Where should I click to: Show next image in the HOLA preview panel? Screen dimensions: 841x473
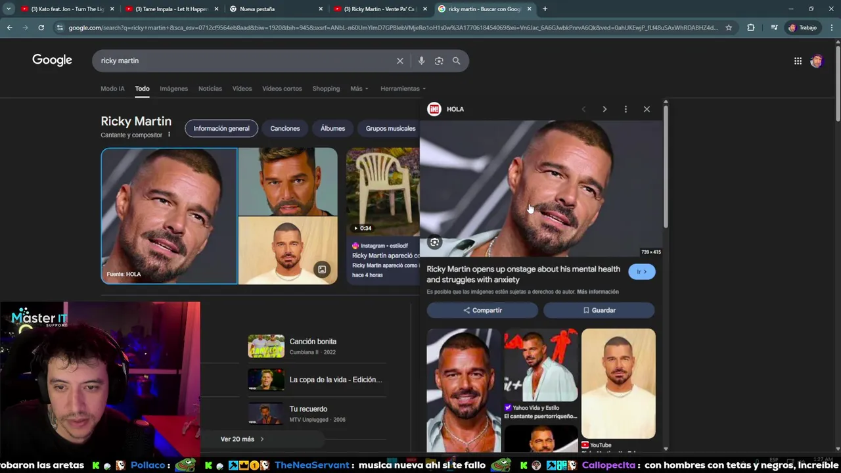[x=604, y=109]
